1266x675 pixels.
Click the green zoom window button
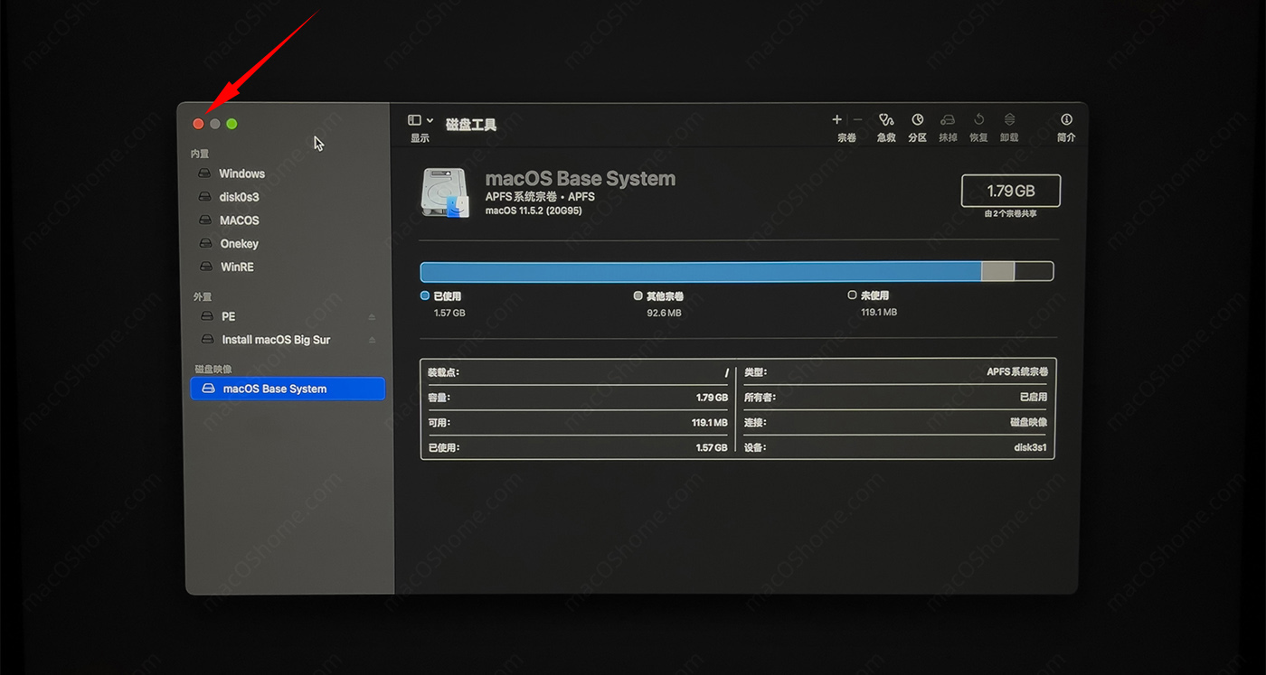click(x=231, y=124)
